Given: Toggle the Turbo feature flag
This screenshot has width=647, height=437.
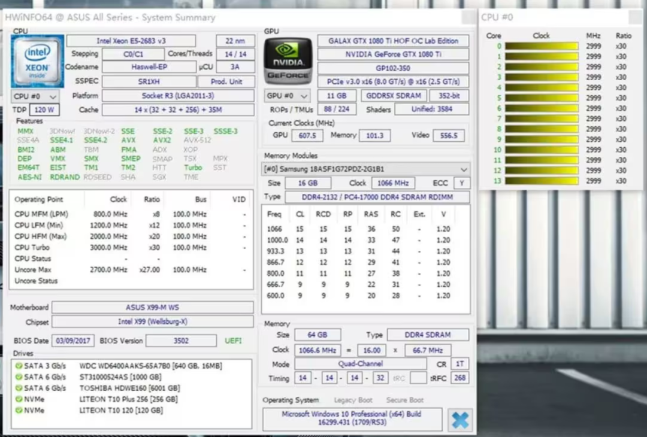Looking at the screenshot, I should coord(192,168).
